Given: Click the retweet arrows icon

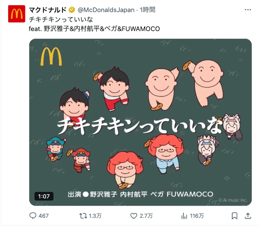Looking at the screenshot, I should click(x=83, y=216).
